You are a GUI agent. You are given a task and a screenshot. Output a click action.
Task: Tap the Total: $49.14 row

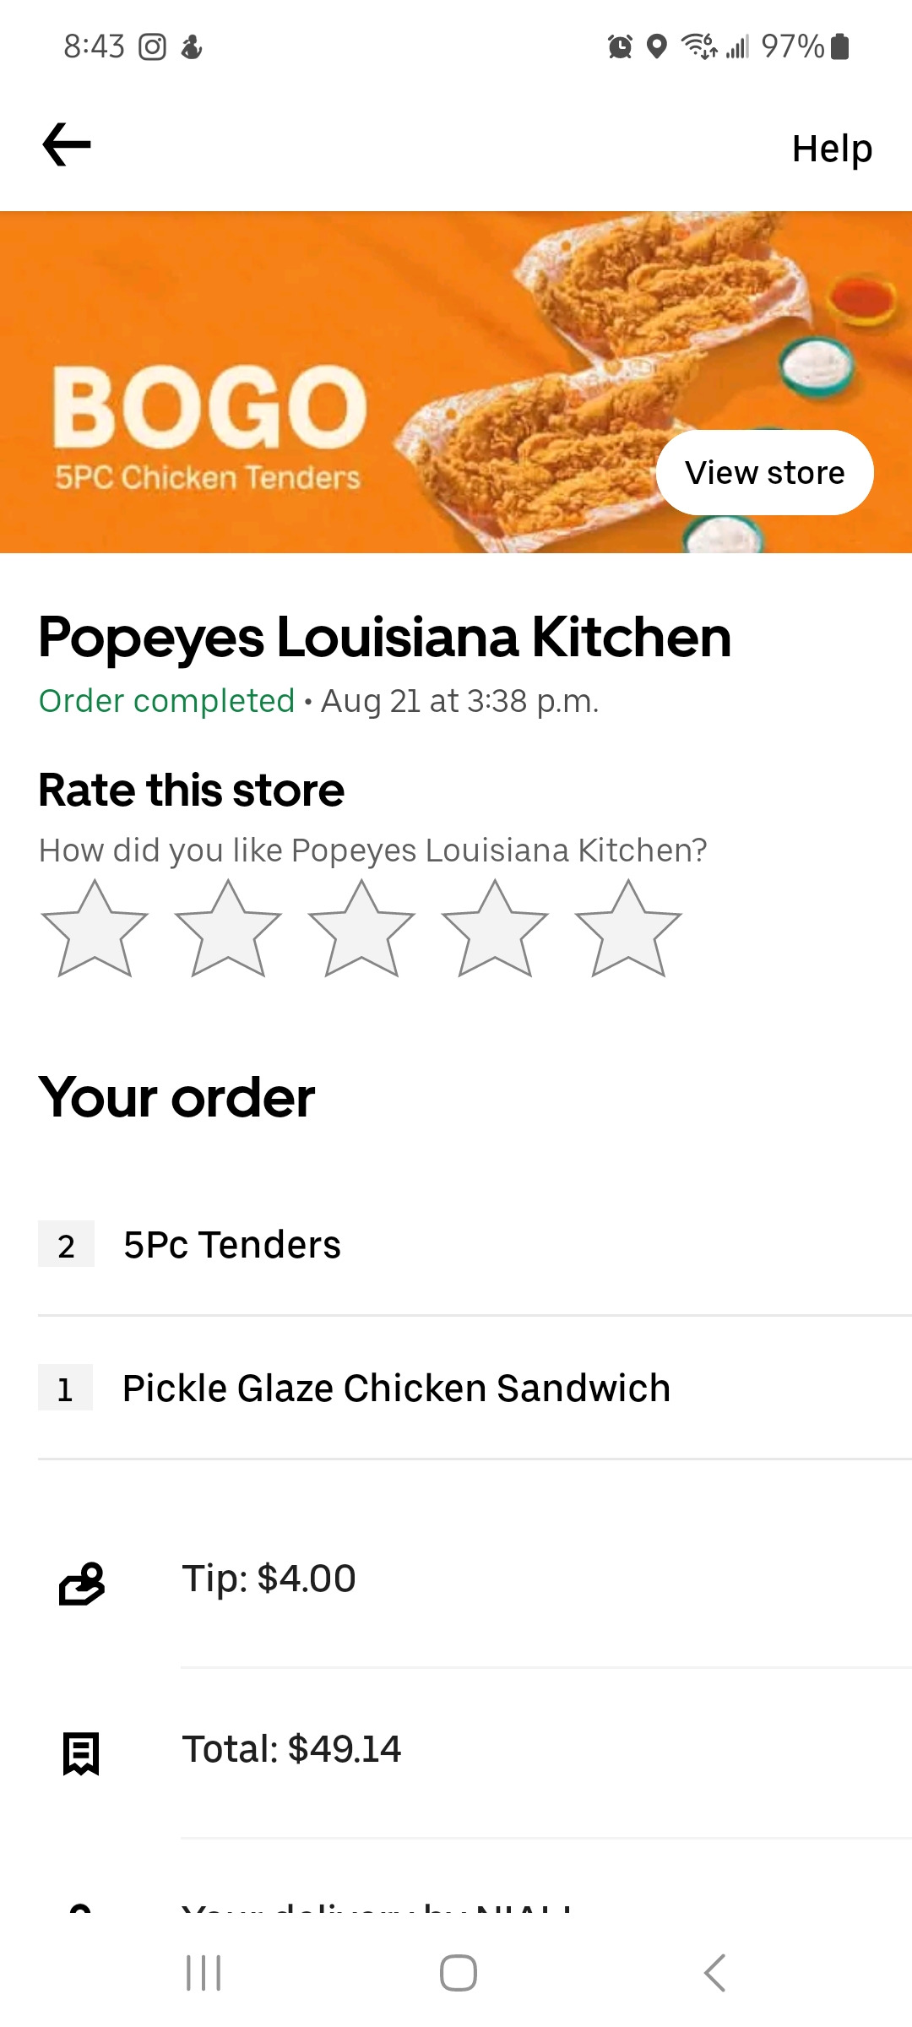tap(291, 1749)
